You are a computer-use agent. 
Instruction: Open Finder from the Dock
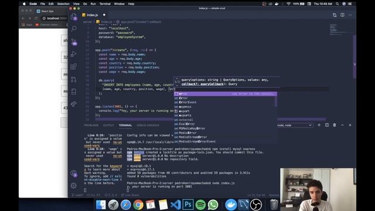click(101, 205)
